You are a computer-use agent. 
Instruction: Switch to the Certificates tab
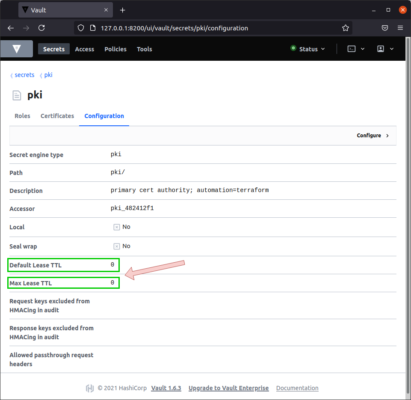(57, 116)
